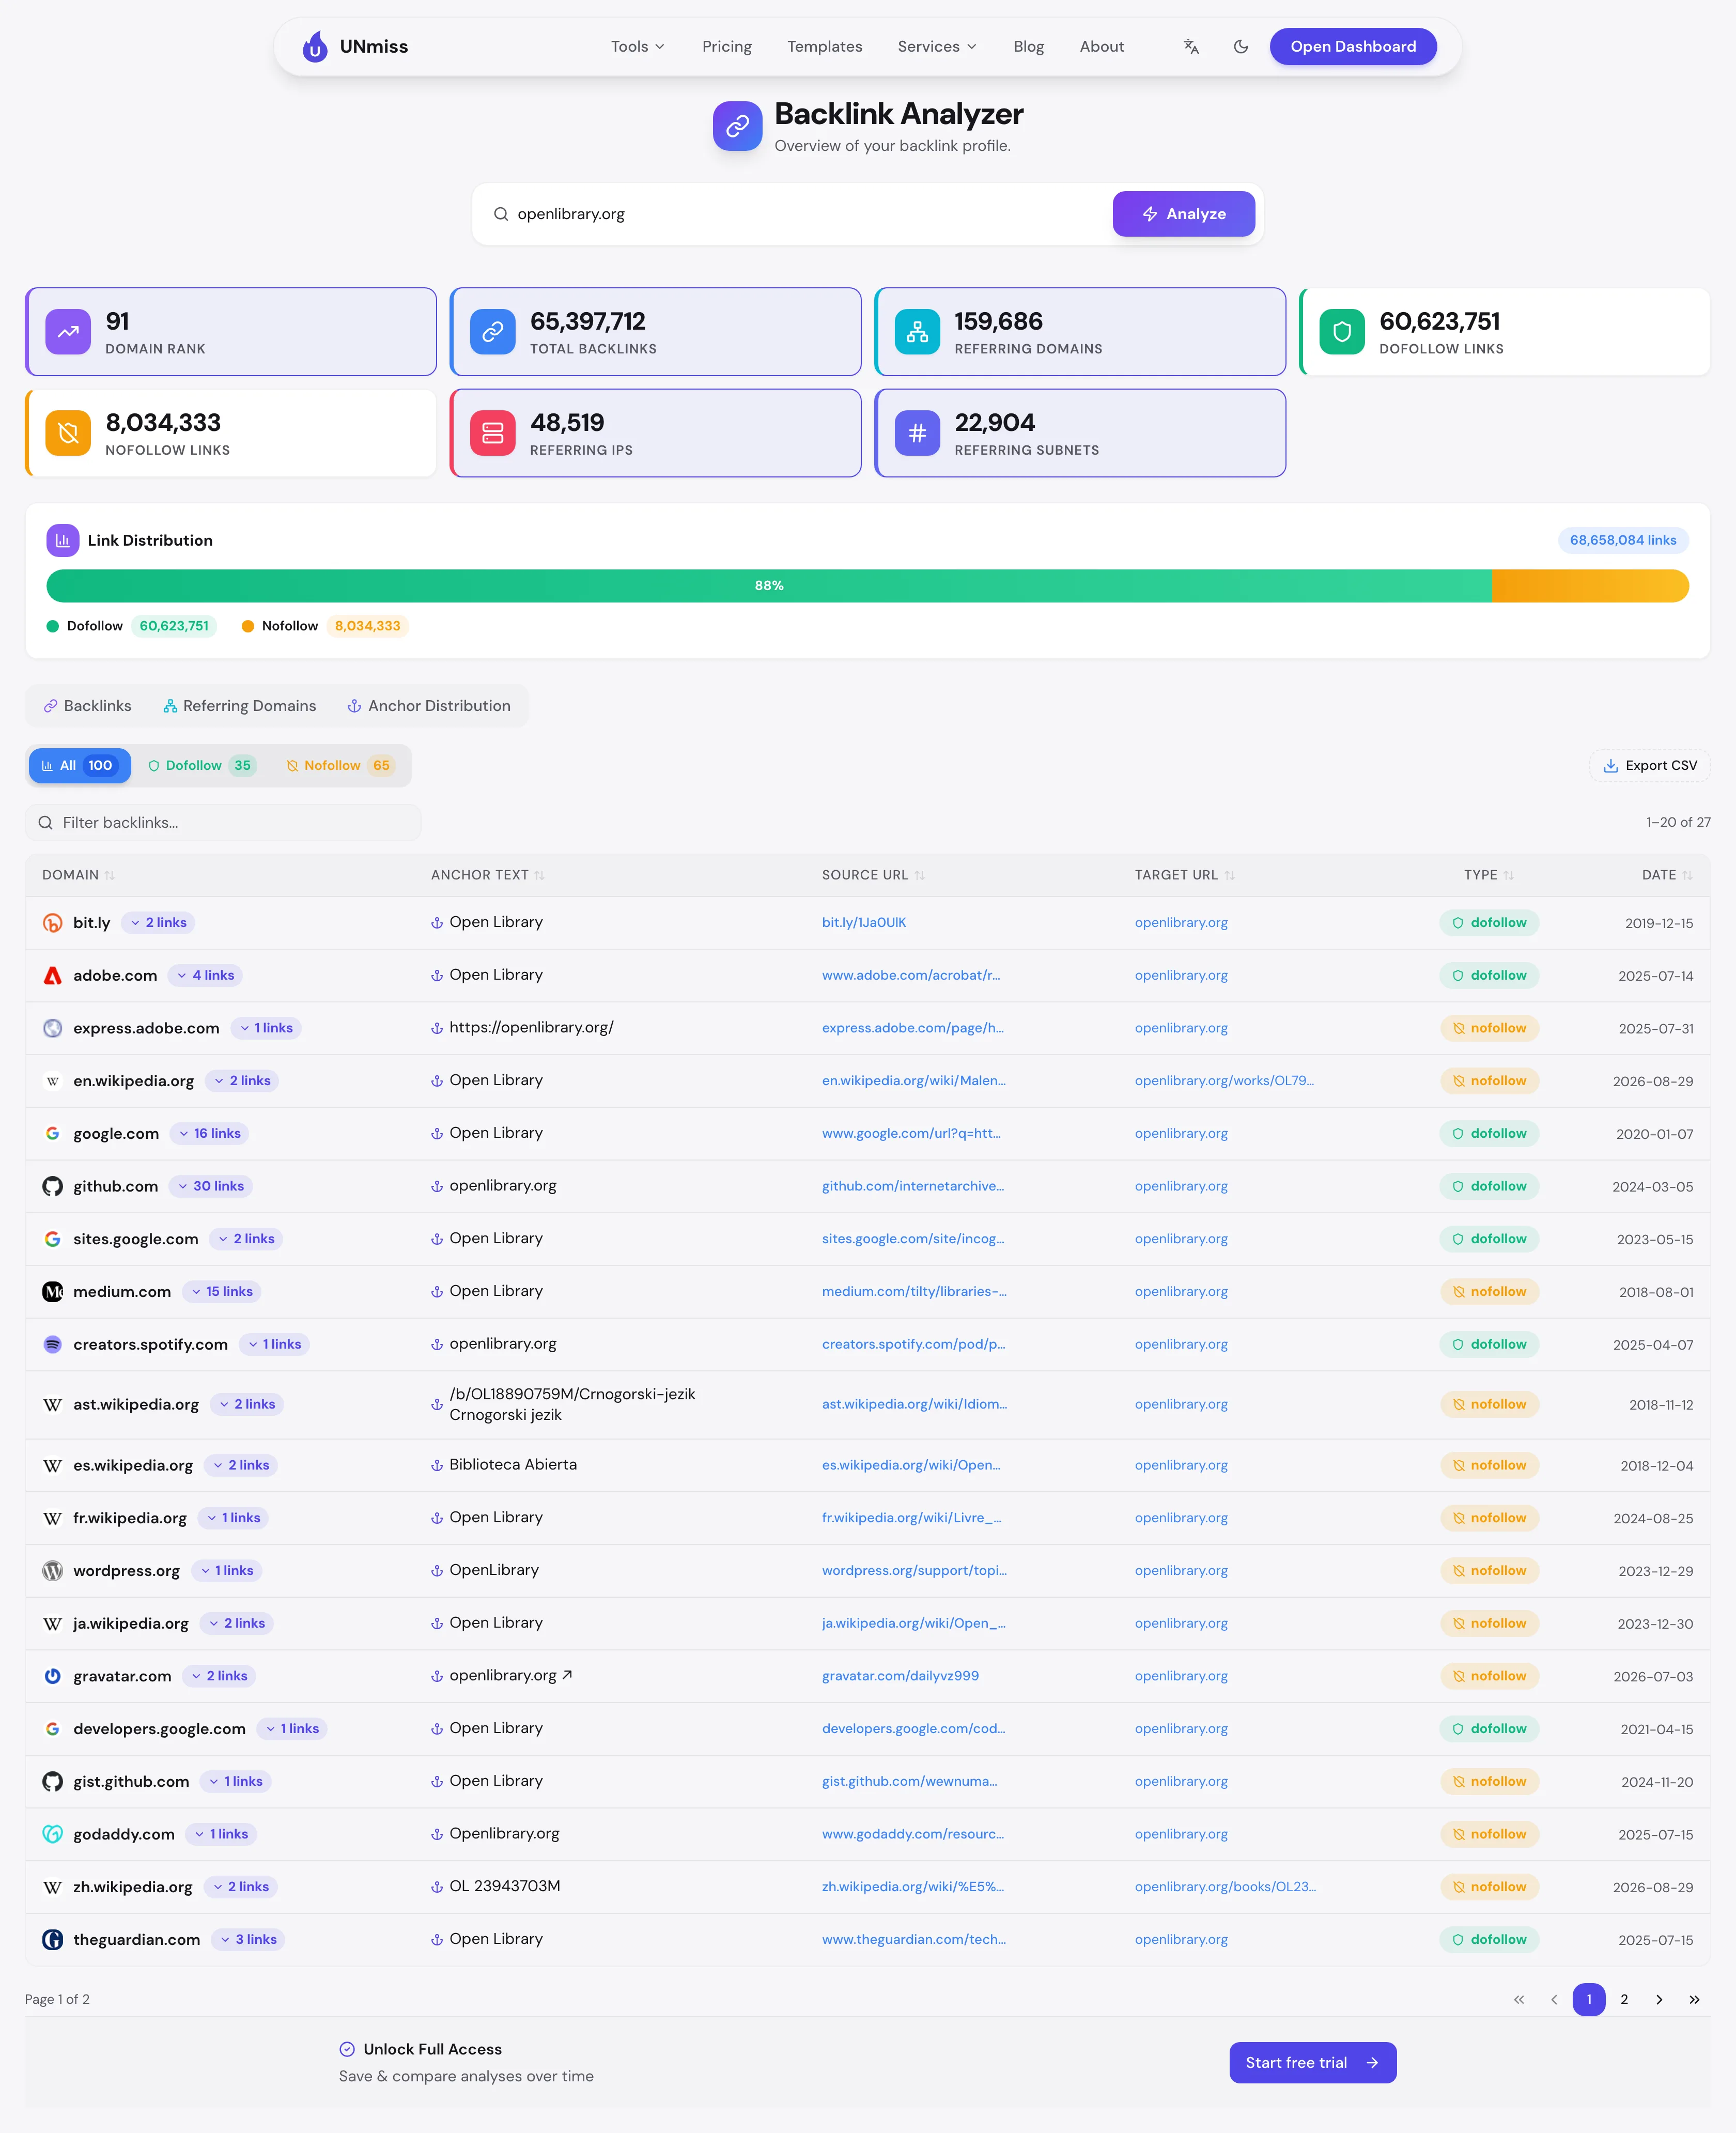Click the theguardian.com favicon
Image resolution: width=1736 pixels, height=2133 pixels.
[x=53, y=1940]
